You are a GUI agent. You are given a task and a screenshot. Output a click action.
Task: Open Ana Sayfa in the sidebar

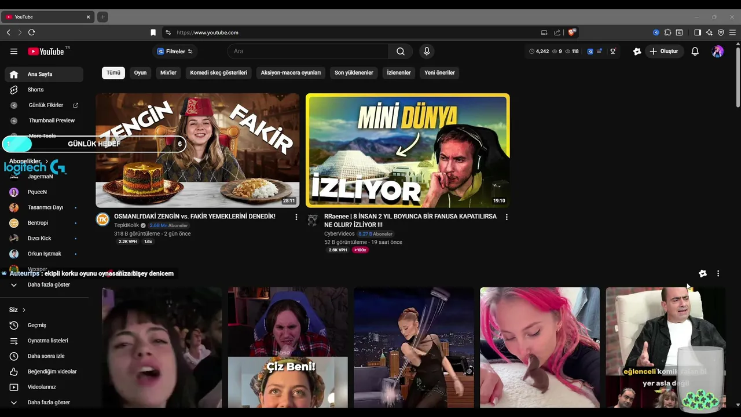click(x=44, y=74)
